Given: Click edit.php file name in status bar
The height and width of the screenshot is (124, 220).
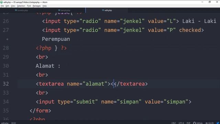Looking at the screenshot, I should [5, 123].
